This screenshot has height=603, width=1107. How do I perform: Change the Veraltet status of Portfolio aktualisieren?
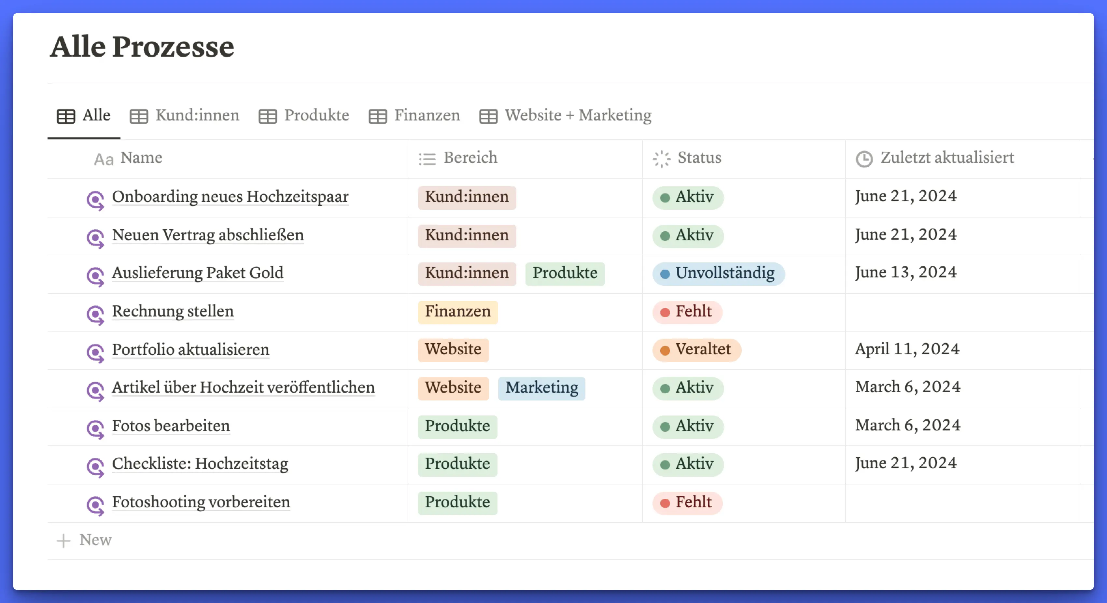pos(697,349)
